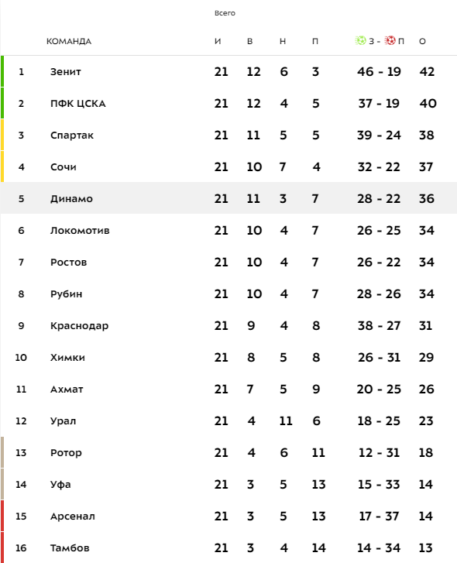Click the green goals scored ball icon
Screen dimensions: 457x563
[x=360, y=40]
